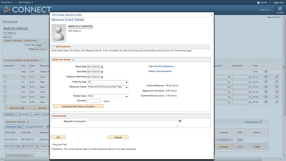Click the OK button
The width and height of the screenshot is (286, 161).
pos(59,137)
